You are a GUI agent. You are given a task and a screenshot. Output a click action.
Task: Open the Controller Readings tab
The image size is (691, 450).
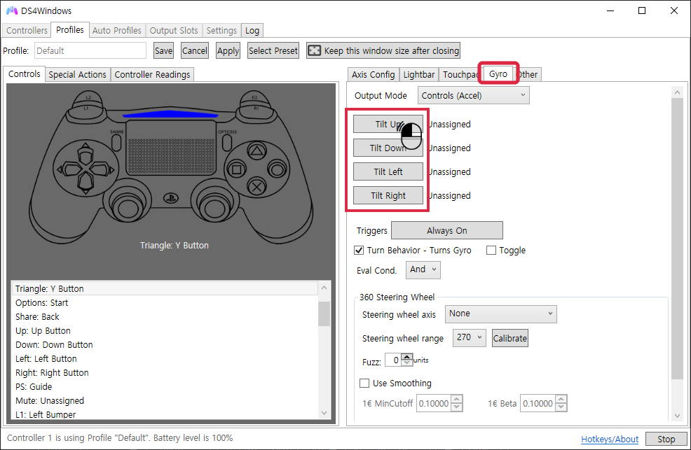152,73
